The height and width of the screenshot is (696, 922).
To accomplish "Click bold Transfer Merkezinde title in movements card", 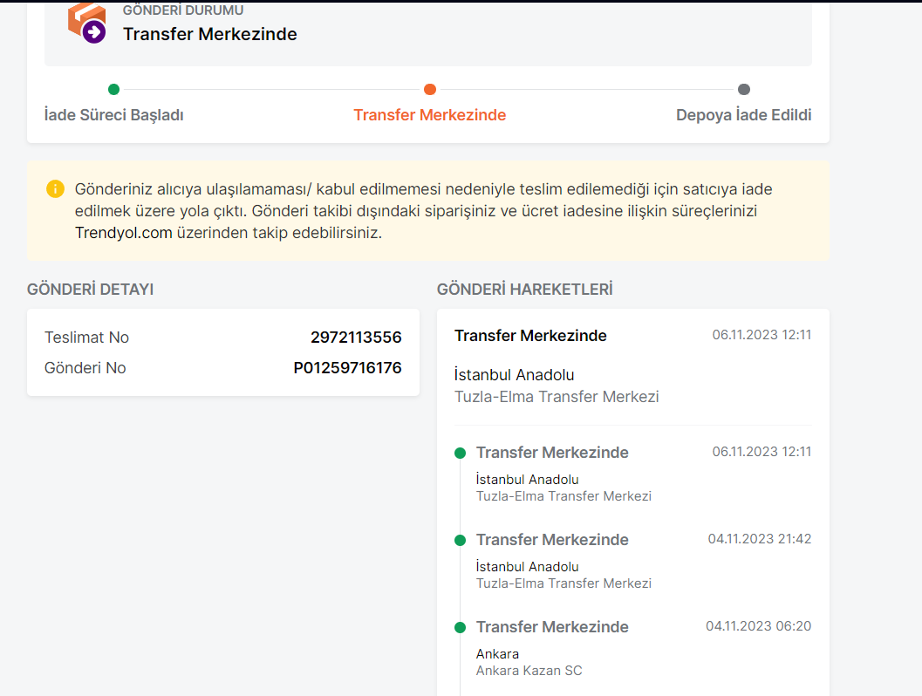I will (530, 336).
